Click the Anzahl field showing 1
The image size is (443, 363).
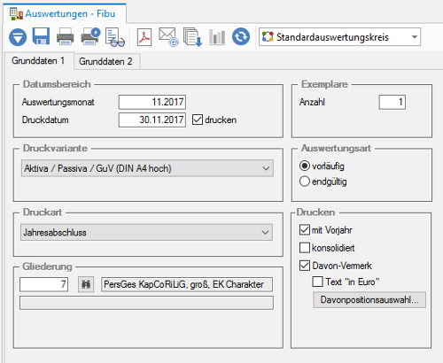(x=392, y=102)
